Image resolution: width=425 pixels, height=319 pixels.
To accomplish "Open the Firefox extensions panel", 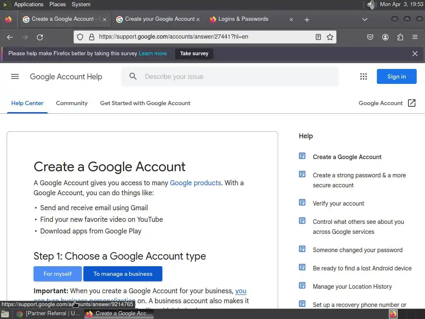I will click(400, 37).
